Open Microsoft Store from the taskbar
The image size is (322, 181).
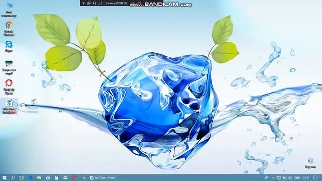tap(48, 178)
